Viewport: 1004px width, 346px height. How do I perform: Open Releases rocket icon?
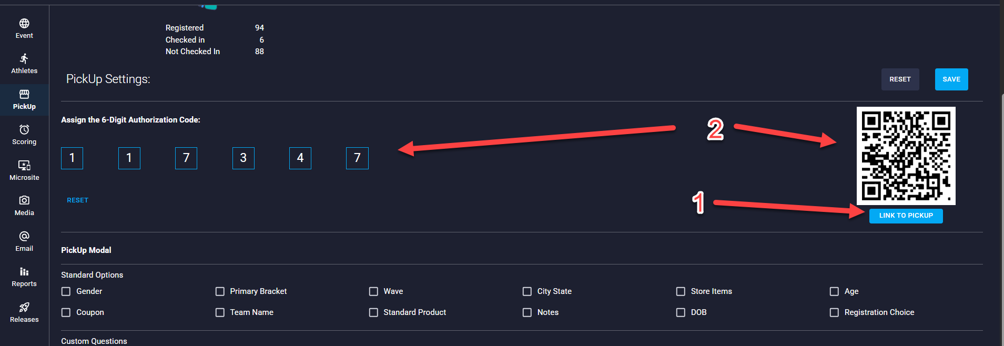pyautogui.click(x=24, y=307)
